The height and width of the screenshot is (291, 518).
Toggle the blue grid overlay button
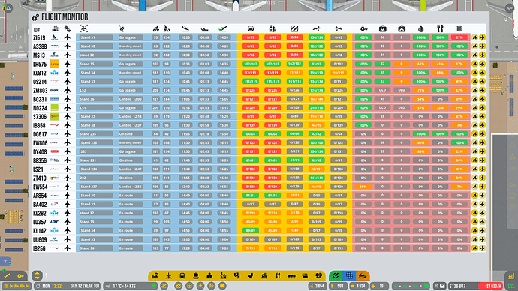coord(349,275)
